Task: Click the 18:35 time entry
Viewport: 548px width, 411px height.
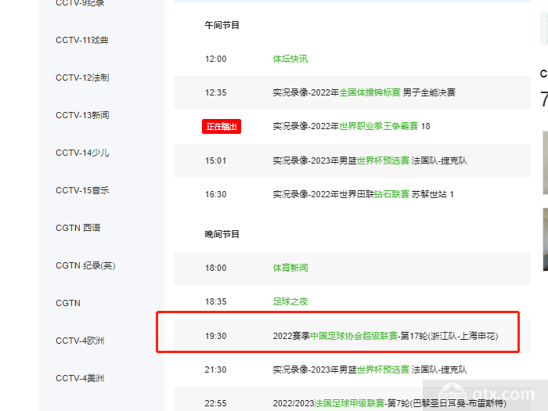Action: click(215, 301)
